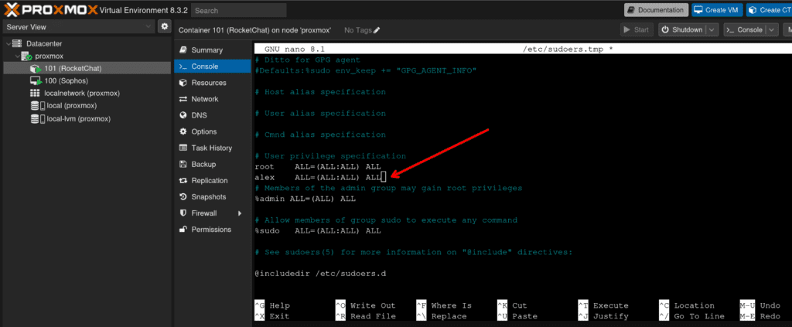
Task: Open the Server View gear settings
Action: [164, 27]
